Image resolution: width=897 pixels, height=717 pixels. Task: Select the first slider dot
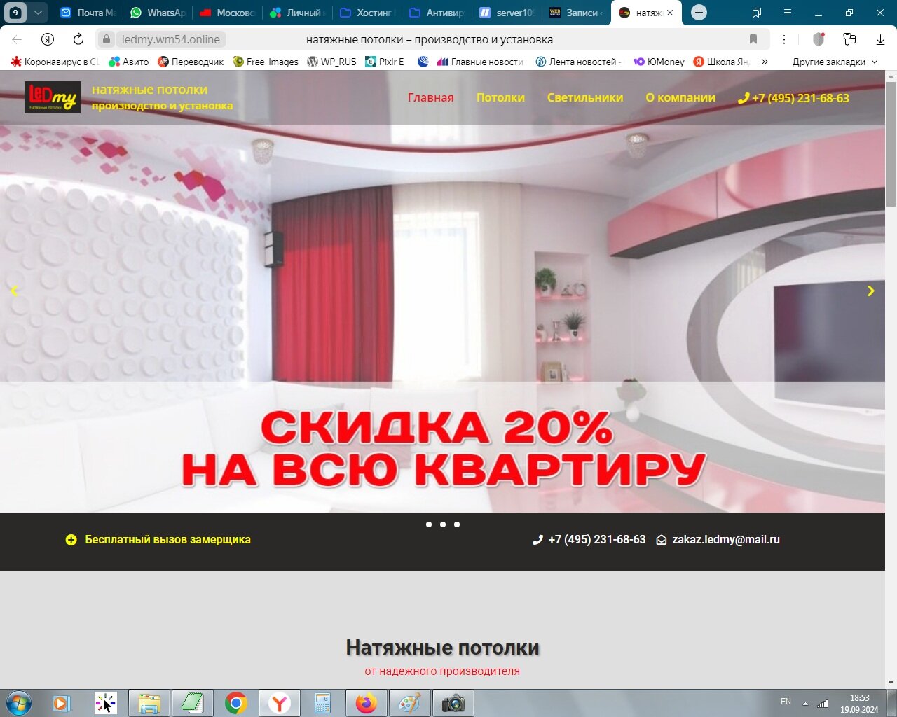(x=429, y=524)
